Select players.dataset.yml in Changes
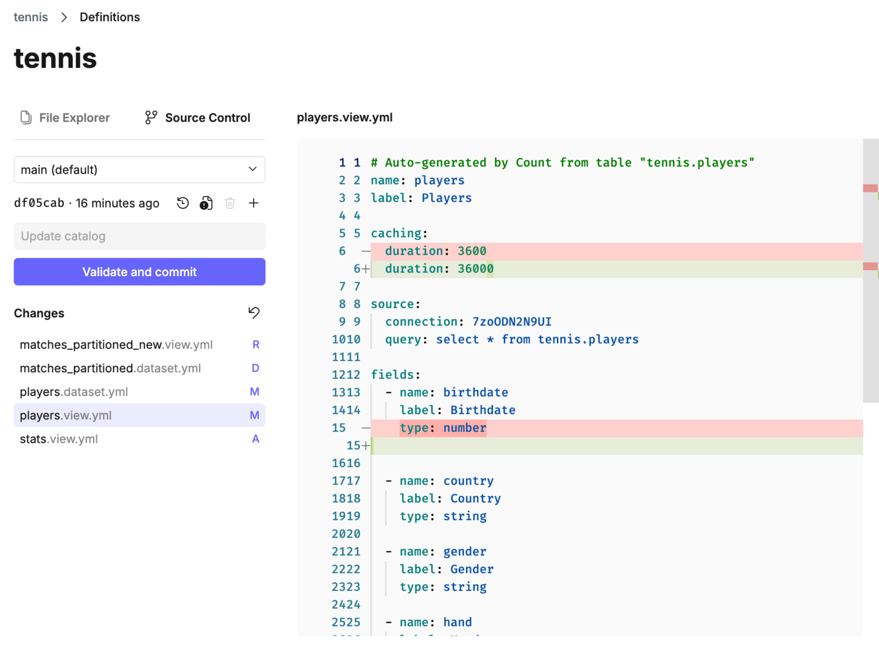The image size is (879, 652). tap(74, 392)
